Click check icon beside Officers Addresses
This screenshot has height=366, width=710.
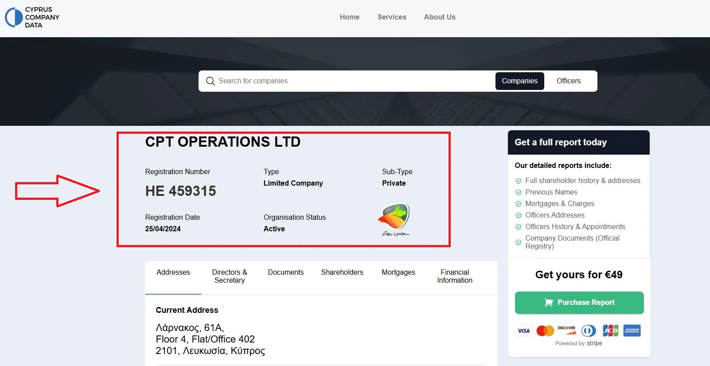tap(518, 215)
